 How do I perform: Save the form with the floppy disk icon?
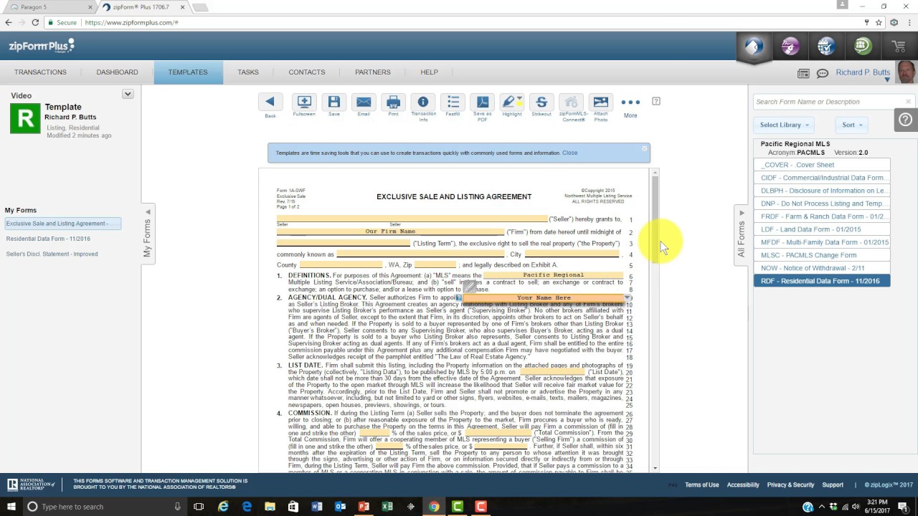[x=334, y=102]
